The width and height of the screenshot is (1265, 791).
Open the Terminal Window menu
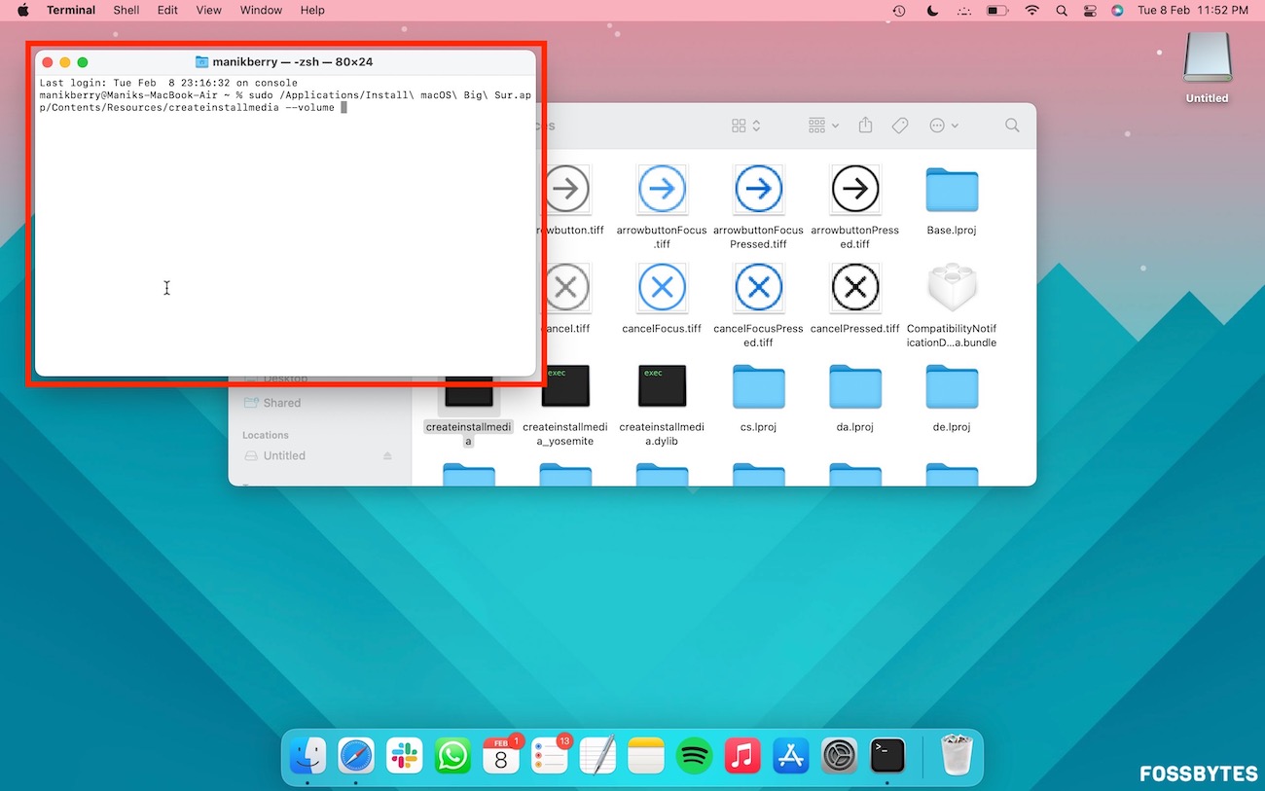261,11
